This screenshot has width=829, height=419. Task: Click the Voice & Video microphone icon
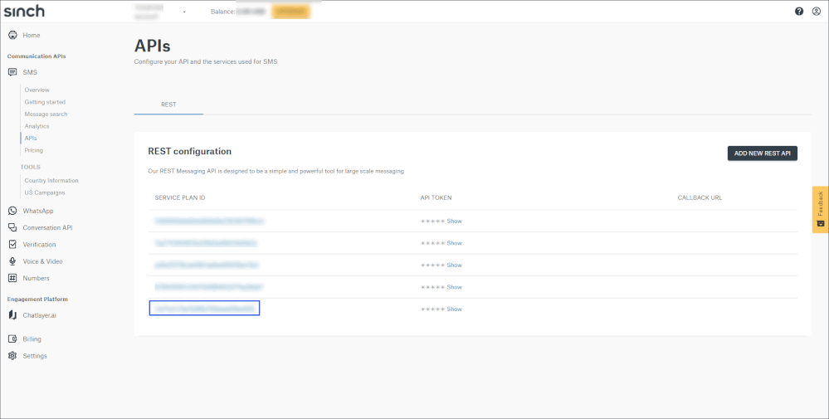coord(12,261)
